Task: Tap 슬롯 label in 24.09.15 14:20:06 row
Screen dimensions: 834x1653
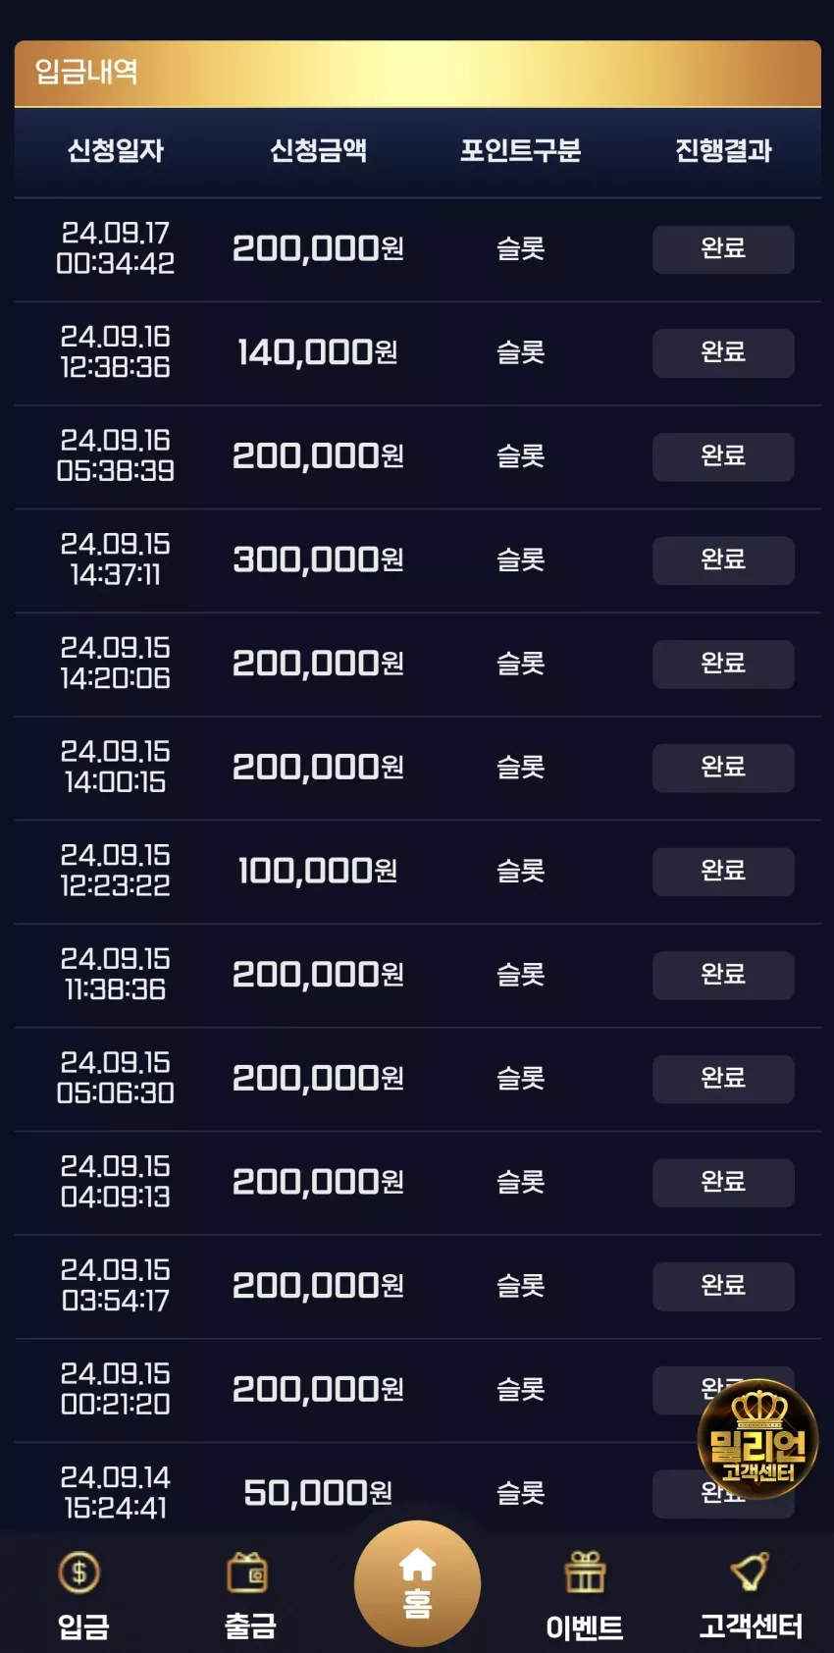Action: pyautogui.click(x=521, y=664)
